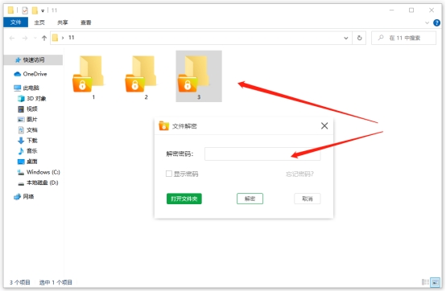Click the 解密密码 input field

[x=262, y=154]
